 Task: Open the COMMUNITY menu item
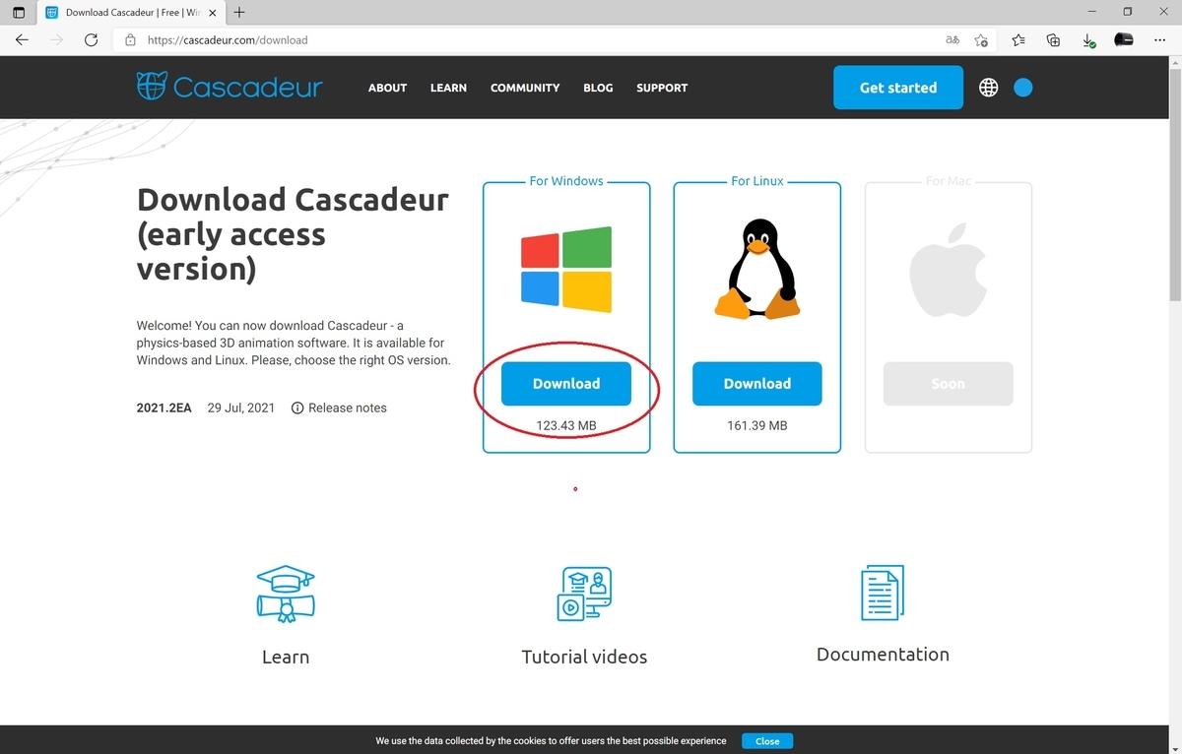coord(525,88)
